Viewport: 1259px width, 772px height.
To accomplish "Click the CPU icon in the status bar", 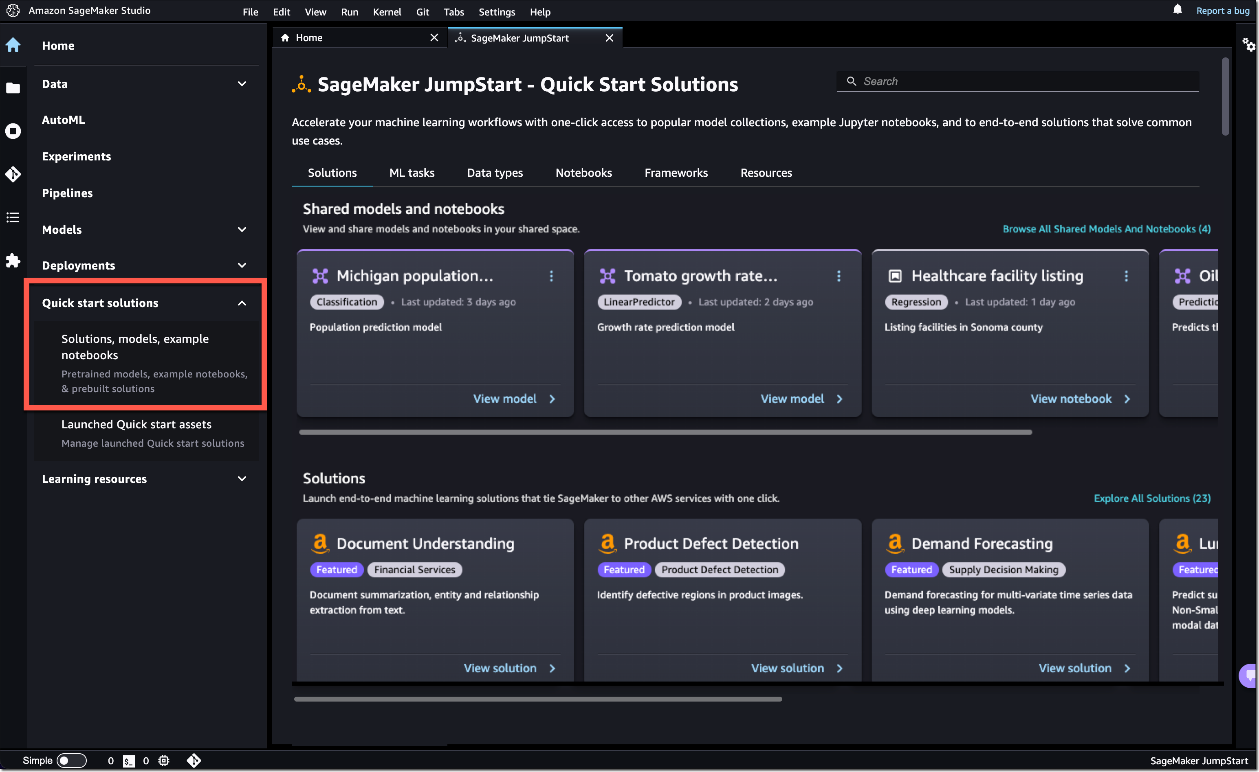I will 163,760.
